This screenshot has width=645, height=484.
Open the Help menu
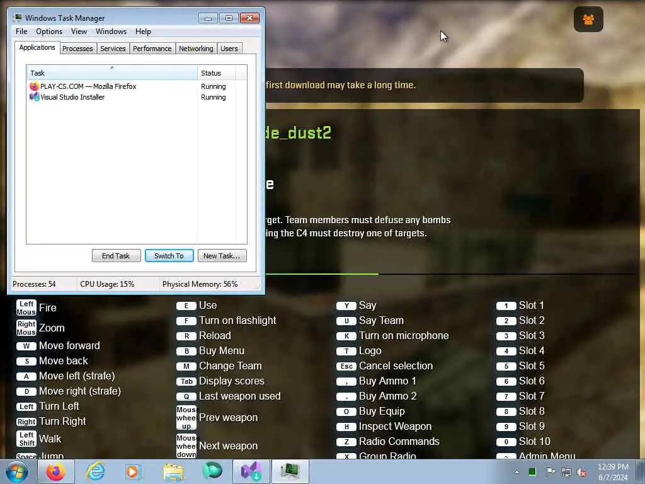(x=143, y=32)
